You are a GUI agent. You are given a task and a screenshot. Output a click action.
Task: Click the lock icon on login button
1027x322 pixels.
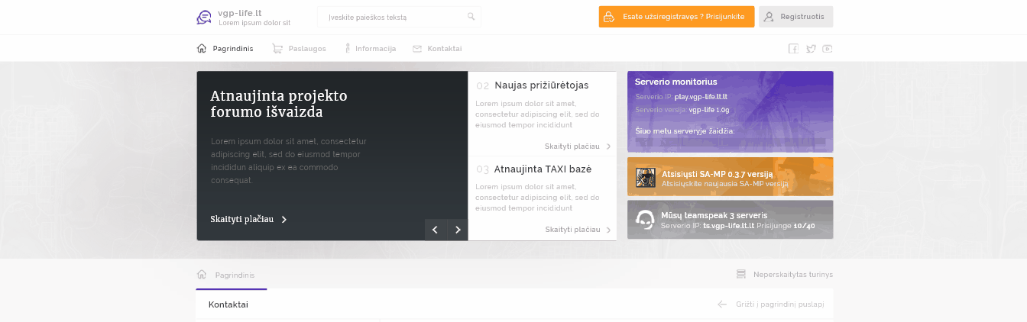pyautogui.click(x=609, y=17)
